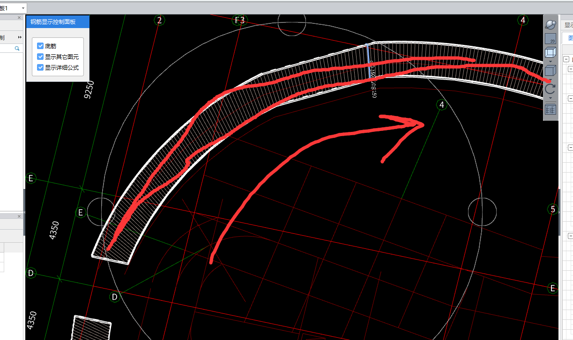Click the left panel collapse handle

click(x=24, y=213)
